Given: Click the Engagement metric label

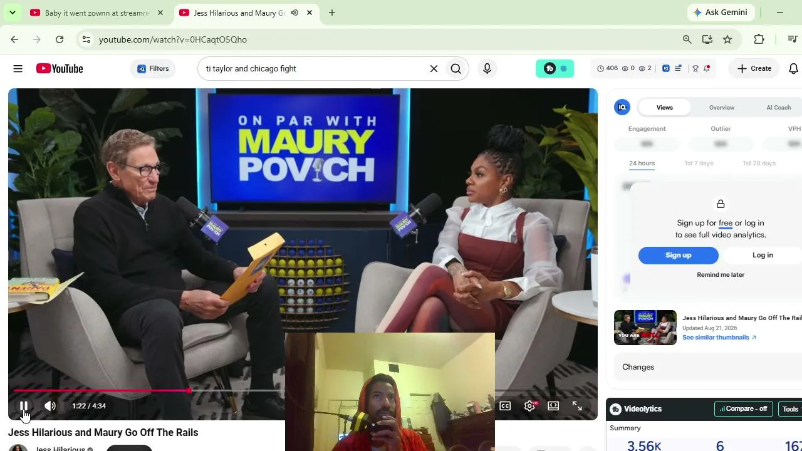Looking at the screenshot, I should [x=647, y=129].
